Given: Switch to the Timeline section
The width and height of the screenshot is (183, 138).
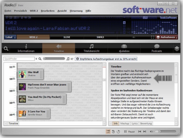Looking at the screenshot, I should (59, 48).
